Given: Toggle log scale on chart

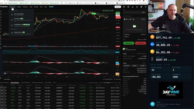Looking at the screenshot, I should pos(117,79).
